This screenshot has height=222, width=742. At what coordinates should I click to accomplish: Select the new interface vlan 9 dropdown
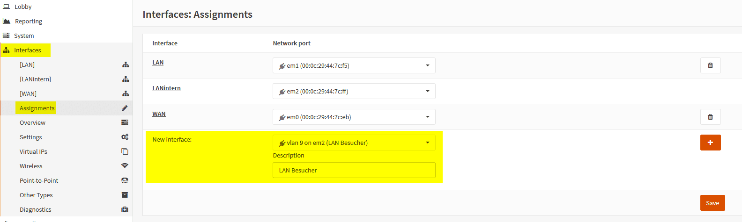[354, 143]
